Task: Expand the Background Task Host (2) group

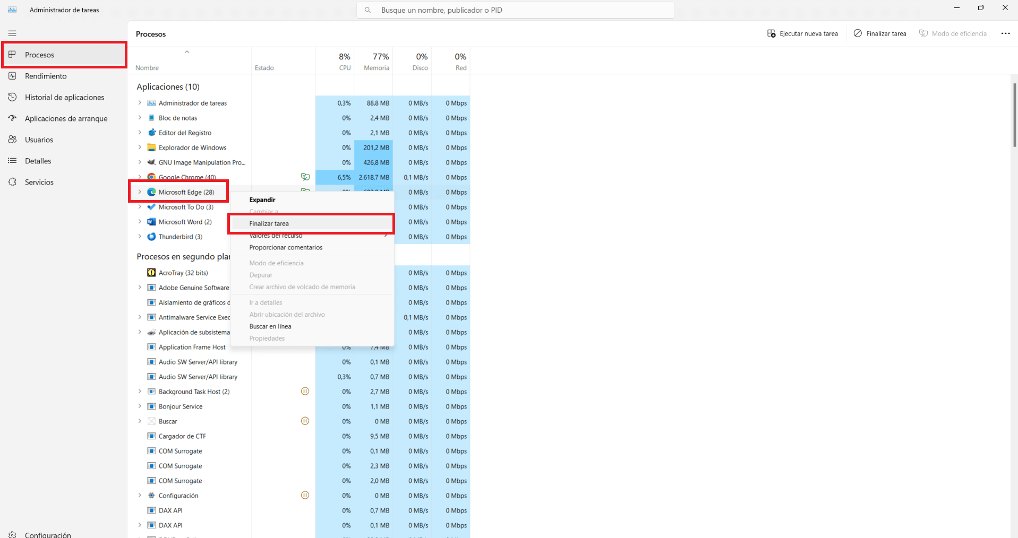Action: tap(140, 392)
